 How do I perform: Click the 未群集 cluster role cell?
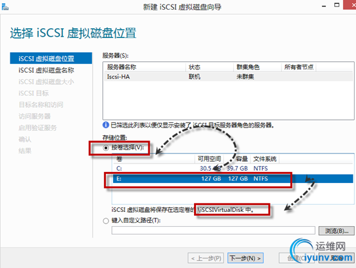pyautogui.click(x=245, y=77)
